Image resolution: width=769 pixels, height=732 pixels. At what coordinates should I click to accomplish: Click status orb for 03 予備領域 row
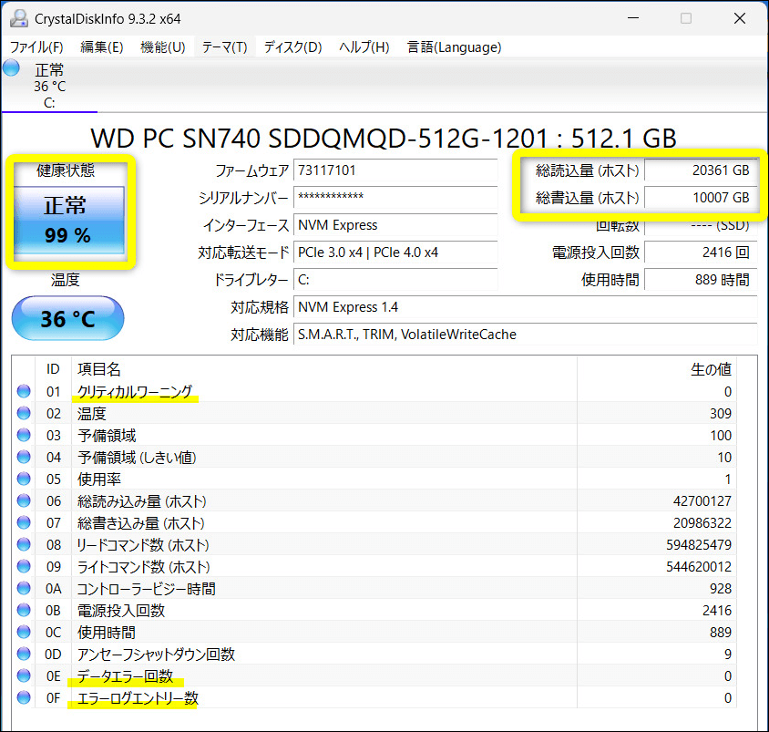pos(24,435)
